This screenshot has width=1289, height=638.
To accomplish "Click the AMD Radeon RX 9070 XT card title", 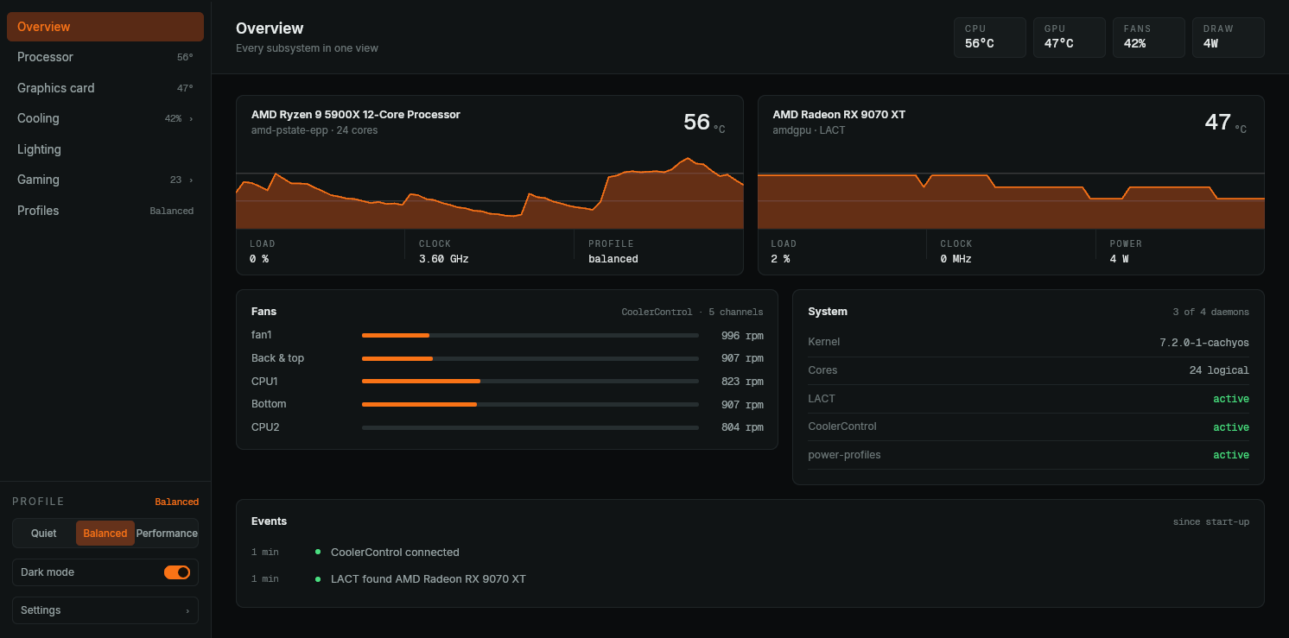I will pyautogui.click(x=839, y=115).
